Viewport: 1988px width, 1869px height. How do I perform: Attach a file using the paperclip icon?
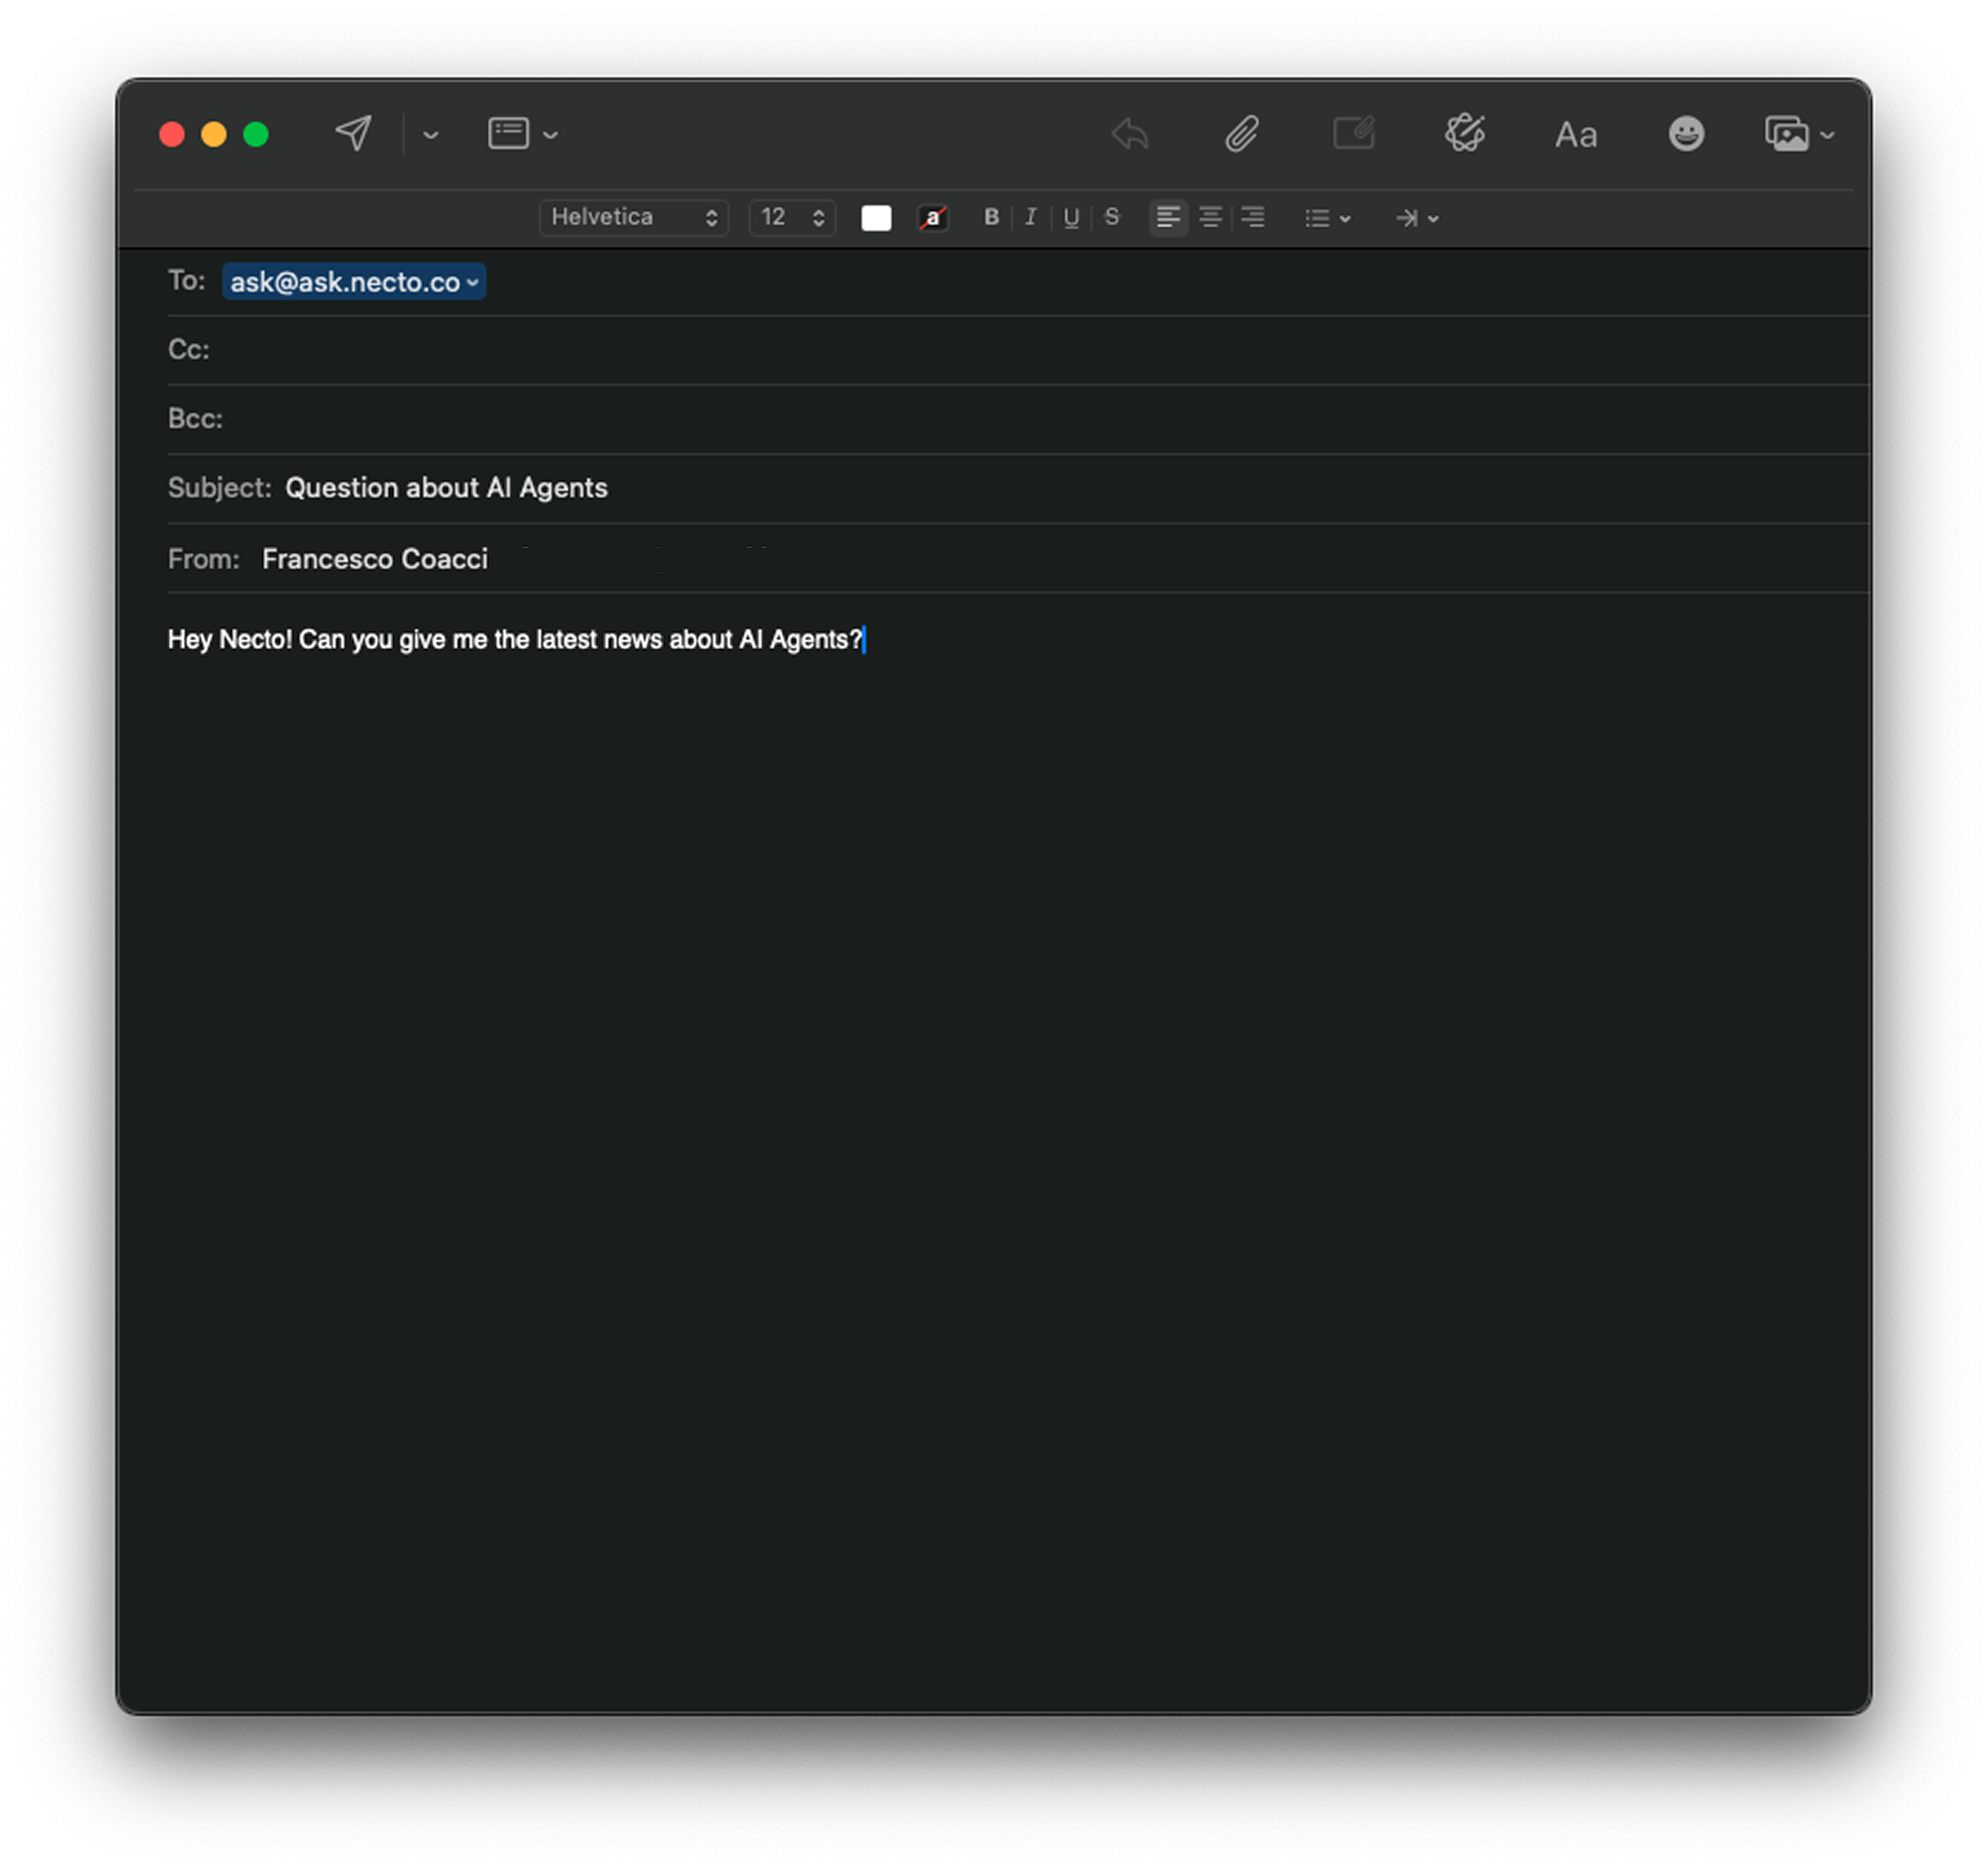tap(1241, 133)
